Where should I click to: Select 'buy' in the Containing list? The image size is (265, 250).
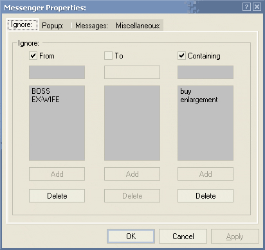tap(186, 91)
